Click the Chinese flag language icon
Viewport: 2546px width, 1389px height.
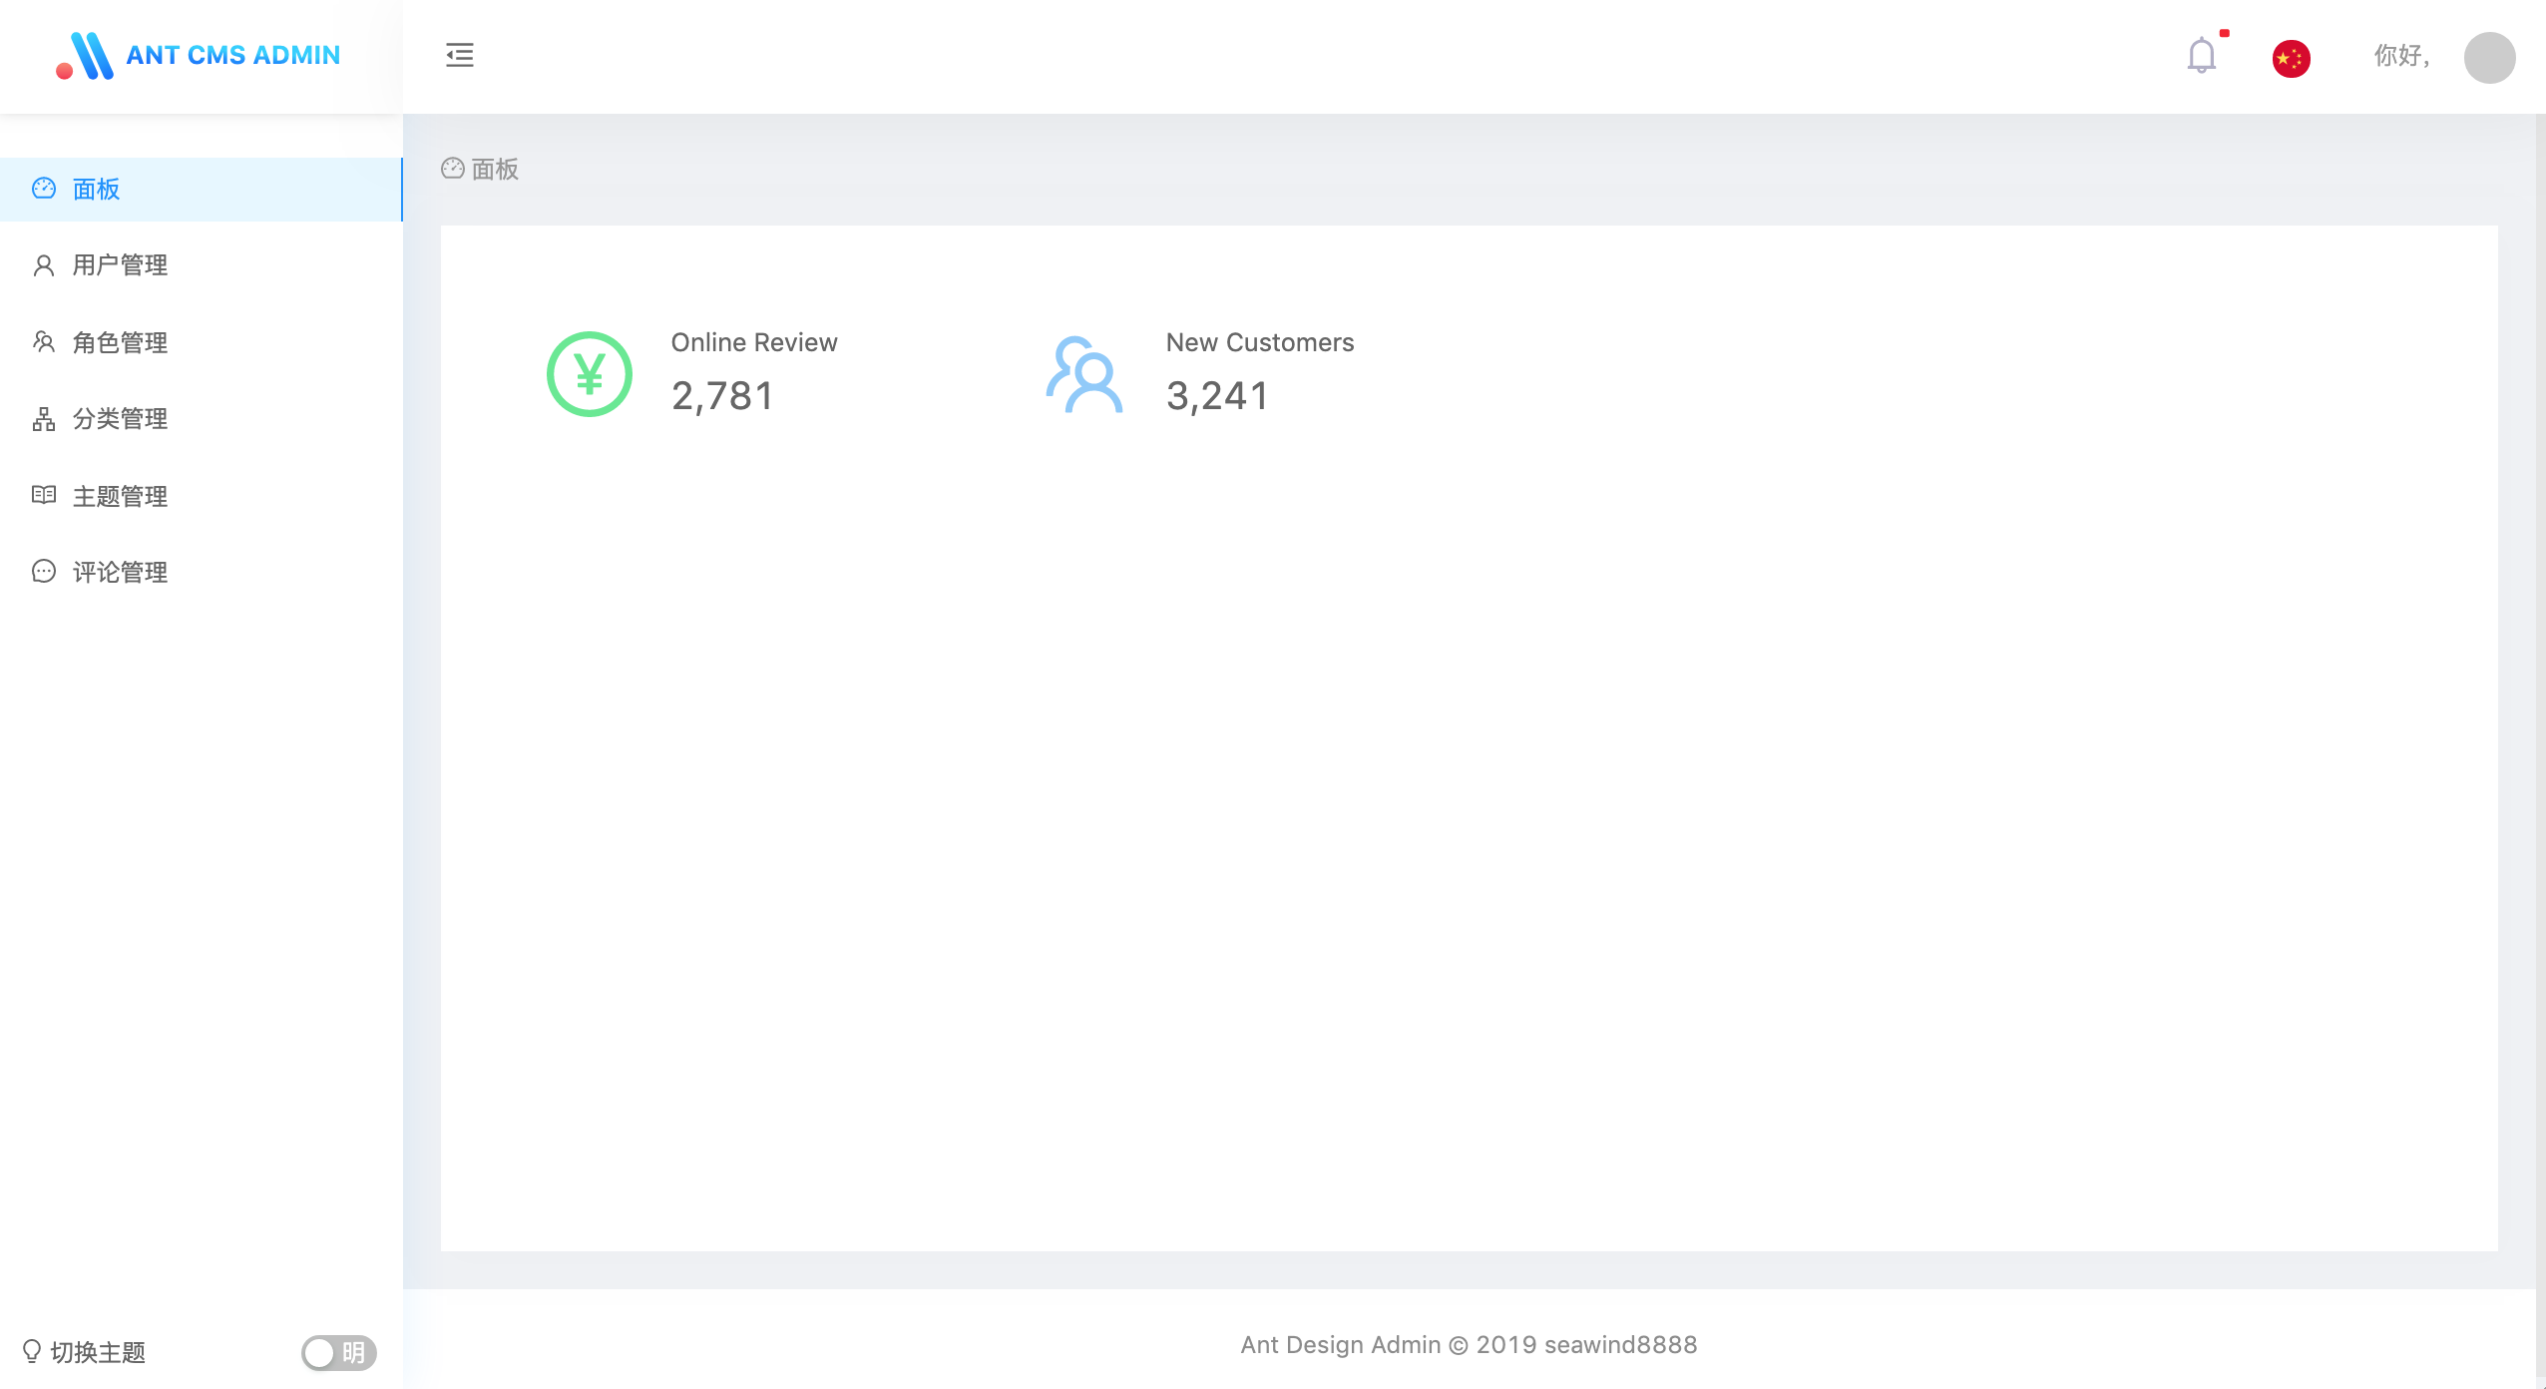tap(2291, 58)
